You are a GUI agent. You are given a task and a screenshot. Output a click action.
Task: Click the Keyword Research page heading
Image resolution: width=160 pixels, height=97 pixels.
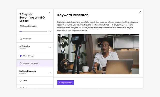point(73,15)
